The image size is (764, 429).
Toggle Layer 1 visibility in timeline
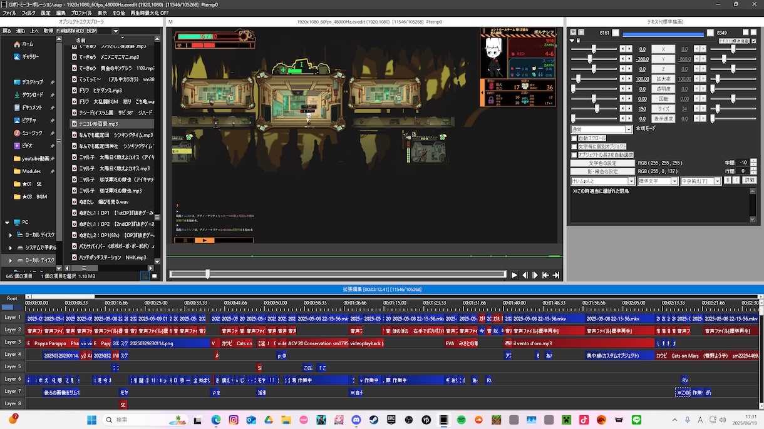[13, 317]
